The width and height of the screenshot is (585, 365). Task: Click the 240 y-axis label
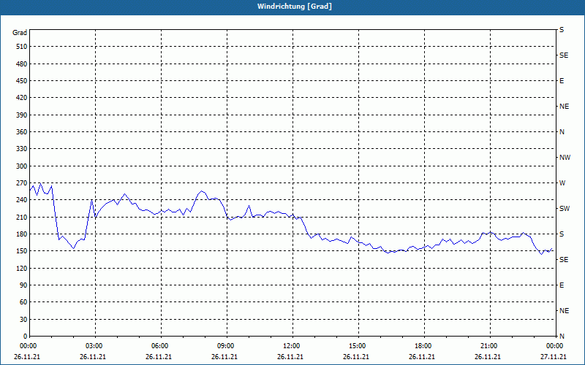click(22, 200)
